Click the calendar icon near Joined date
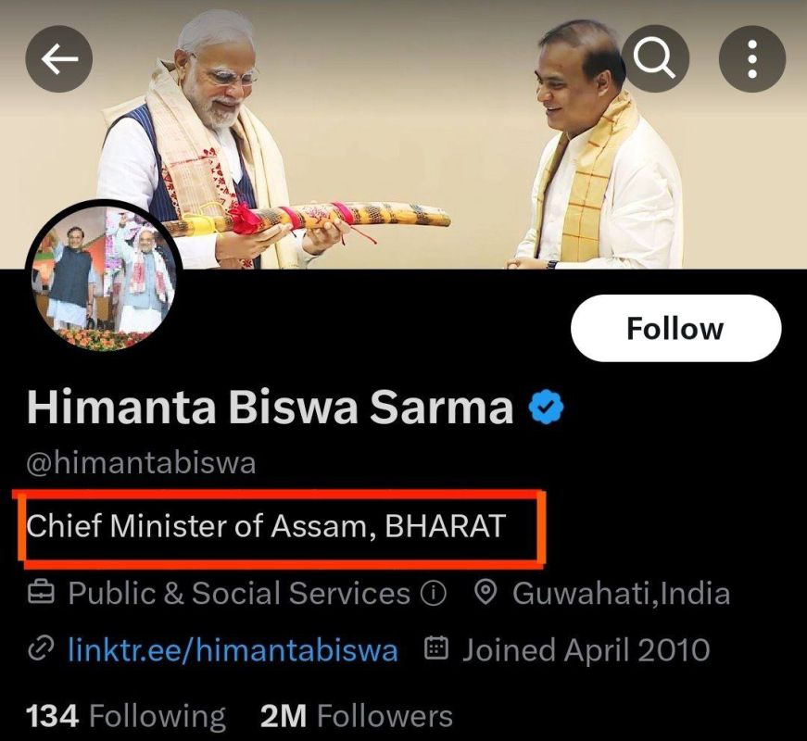Viewport: 807px width, 741px height. [x=437, y=648]
